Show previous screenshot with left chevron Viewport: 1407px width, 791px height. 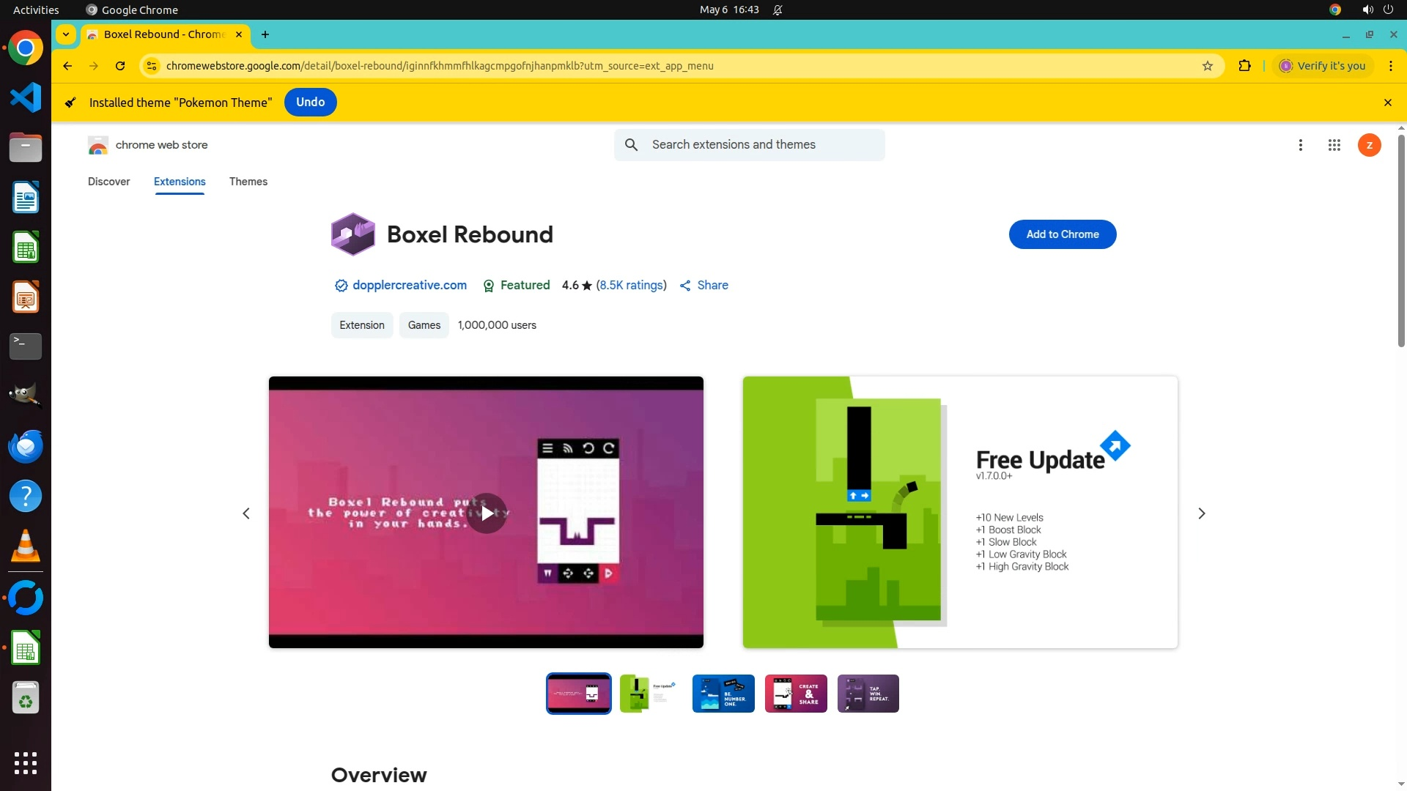pyautogui.click(x=246, y=513)
